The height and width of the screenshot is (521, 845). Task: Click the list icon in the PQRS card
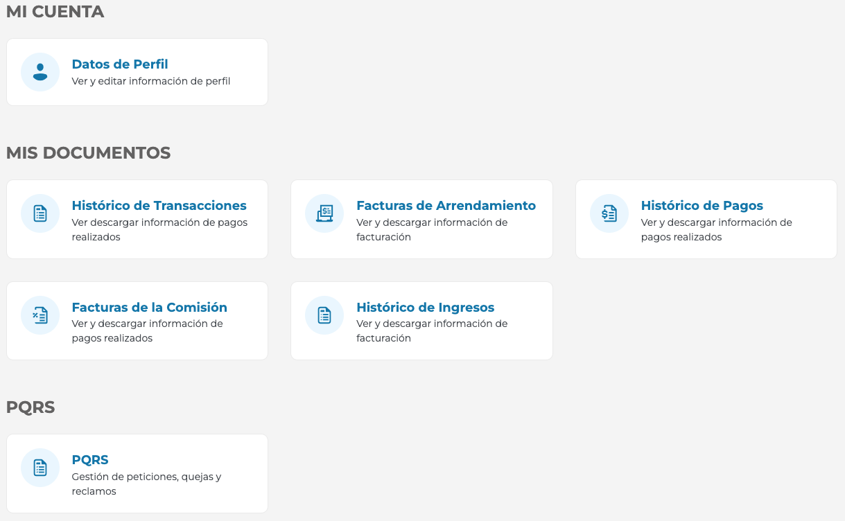pyautogui.click(x=40, y=468)
